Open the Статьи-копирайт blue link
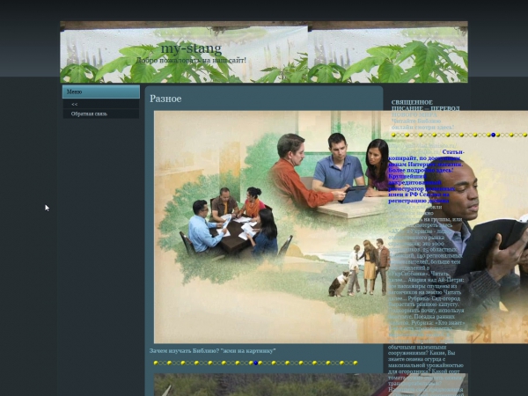The height and width of the screenshot is (396, 528). pos(426,161)
